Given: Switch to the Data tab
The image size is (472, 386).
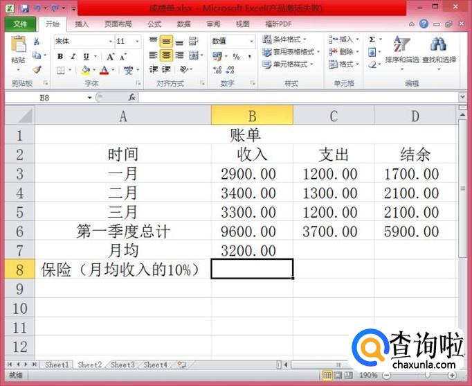Looking at the screenshot, I should [183, 24].
